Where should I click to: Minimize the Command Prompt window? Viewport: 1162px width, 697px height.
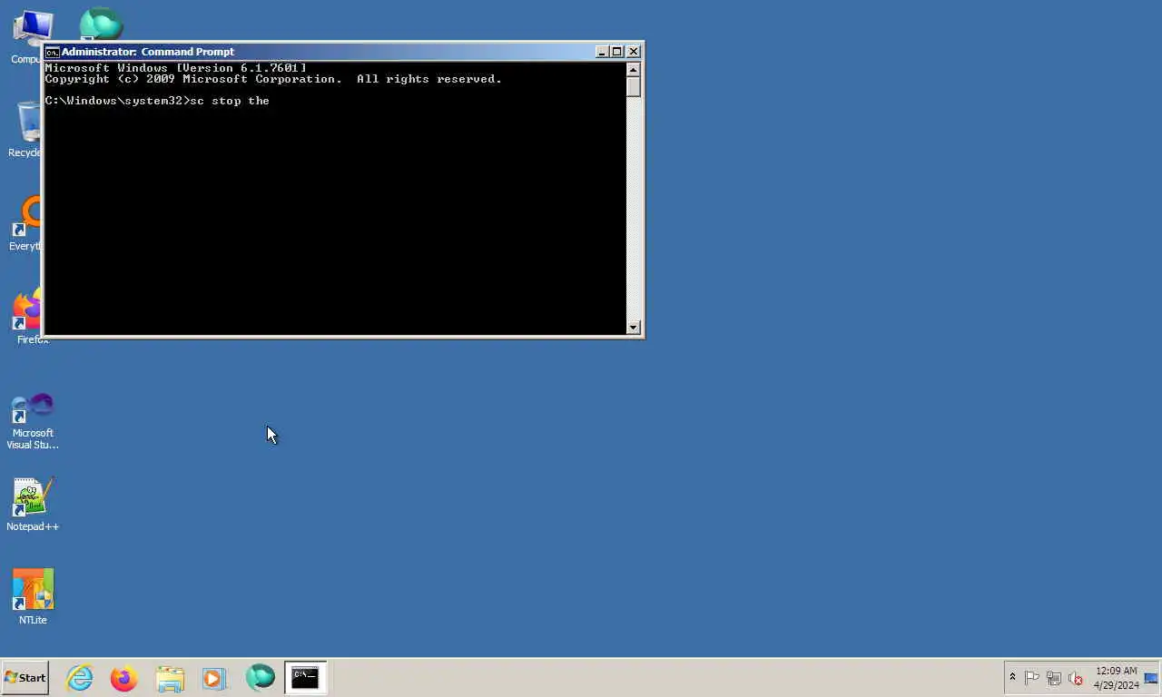tap(602, 52)
